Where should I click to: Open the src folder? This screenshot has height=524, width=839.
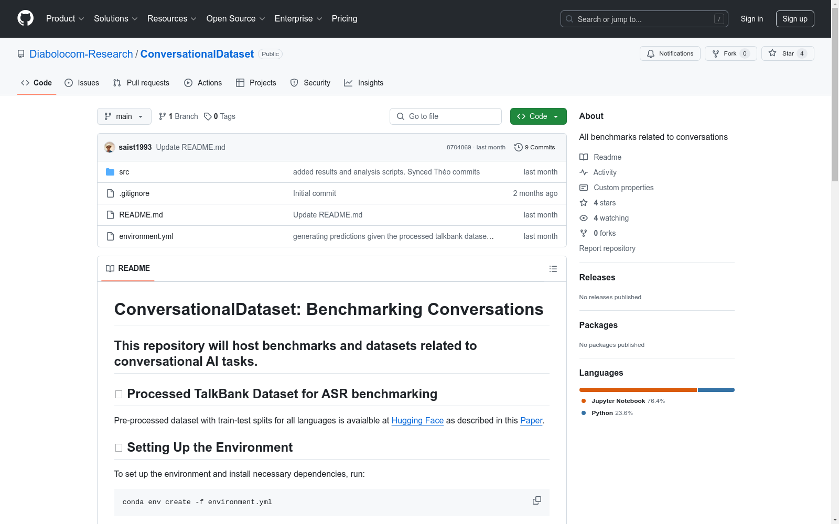[x=124, y=172]
